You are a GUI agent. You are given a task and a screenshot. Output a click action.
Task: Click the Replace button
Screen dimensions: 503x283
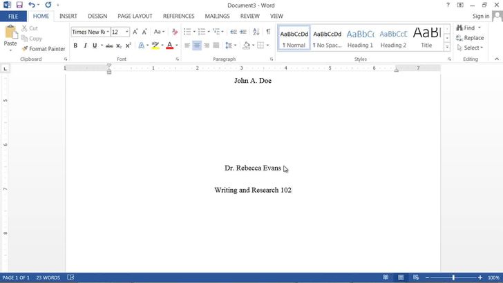[470, 38]
